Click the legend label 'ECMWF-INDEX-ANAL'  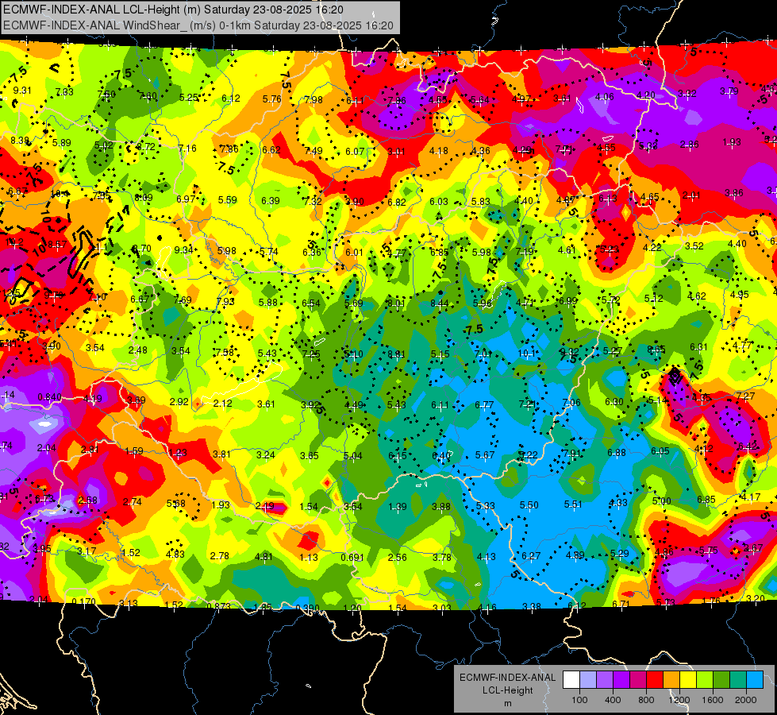(x=507, y=678)
